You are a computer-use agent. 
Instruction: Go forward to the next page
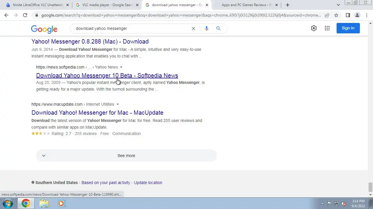tap(16, 15)
